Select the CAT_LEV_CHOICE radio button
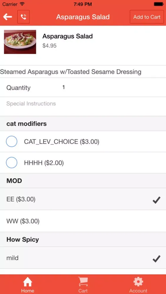Image resolution: width=166 pixels, height=294 pixels. coord(12,141)
